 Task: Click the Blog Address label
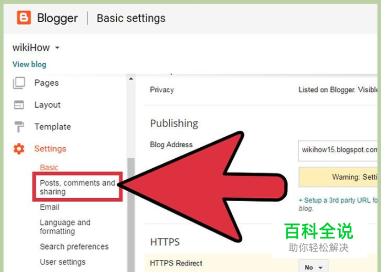[171, 145]
